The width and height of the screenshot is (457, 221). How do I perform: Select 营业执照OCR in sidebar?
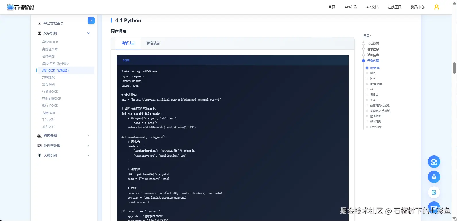coord(52,99)
